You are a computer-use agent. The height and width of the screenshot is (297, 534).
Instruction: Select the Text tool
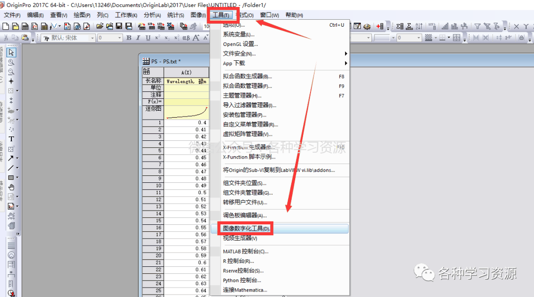11,139
